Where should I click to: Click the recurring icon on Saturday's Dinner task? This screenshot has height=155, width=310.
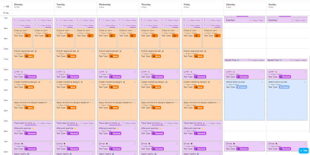click(262, 144)
